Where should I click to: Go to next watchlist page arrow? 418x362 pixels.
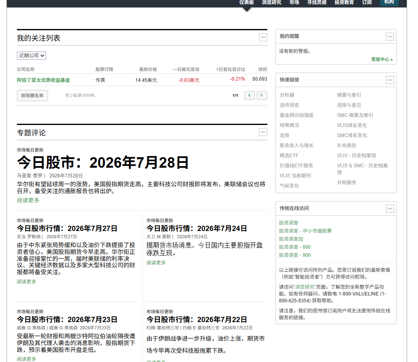point(262,95)
